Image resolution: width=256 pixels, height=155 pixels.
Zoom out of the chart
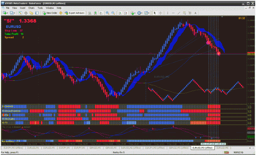[113, 13]
